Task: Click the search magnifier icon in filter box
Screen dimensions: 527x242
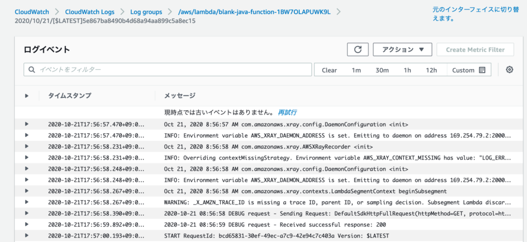Action: tap(32, 70)
